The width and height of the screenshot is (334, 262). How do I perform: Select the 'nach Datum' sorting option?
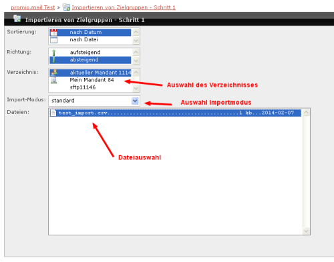(x=90, y=32)
